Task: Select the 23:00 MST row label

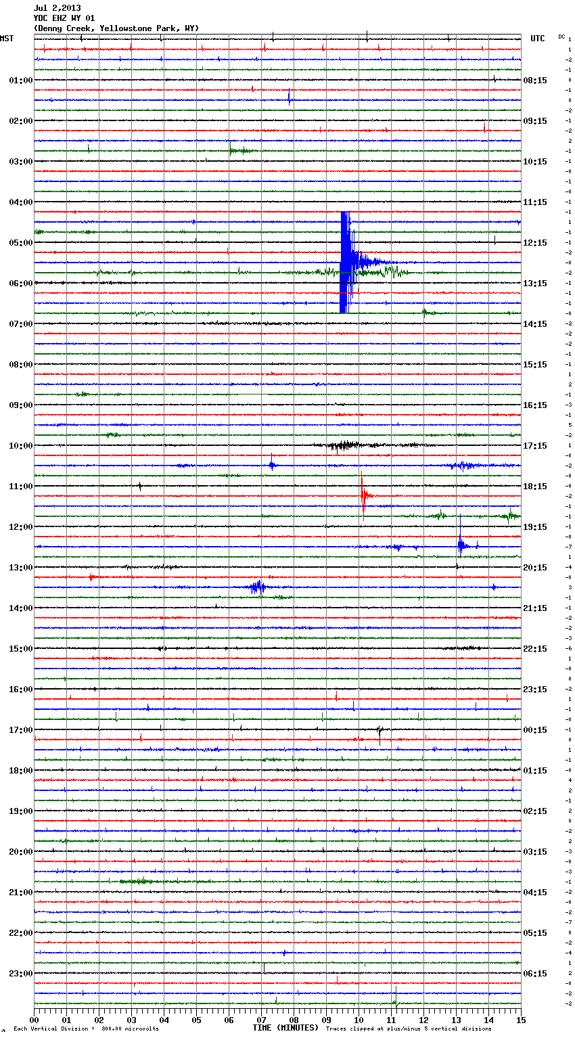Action: [x=21, y=974]
